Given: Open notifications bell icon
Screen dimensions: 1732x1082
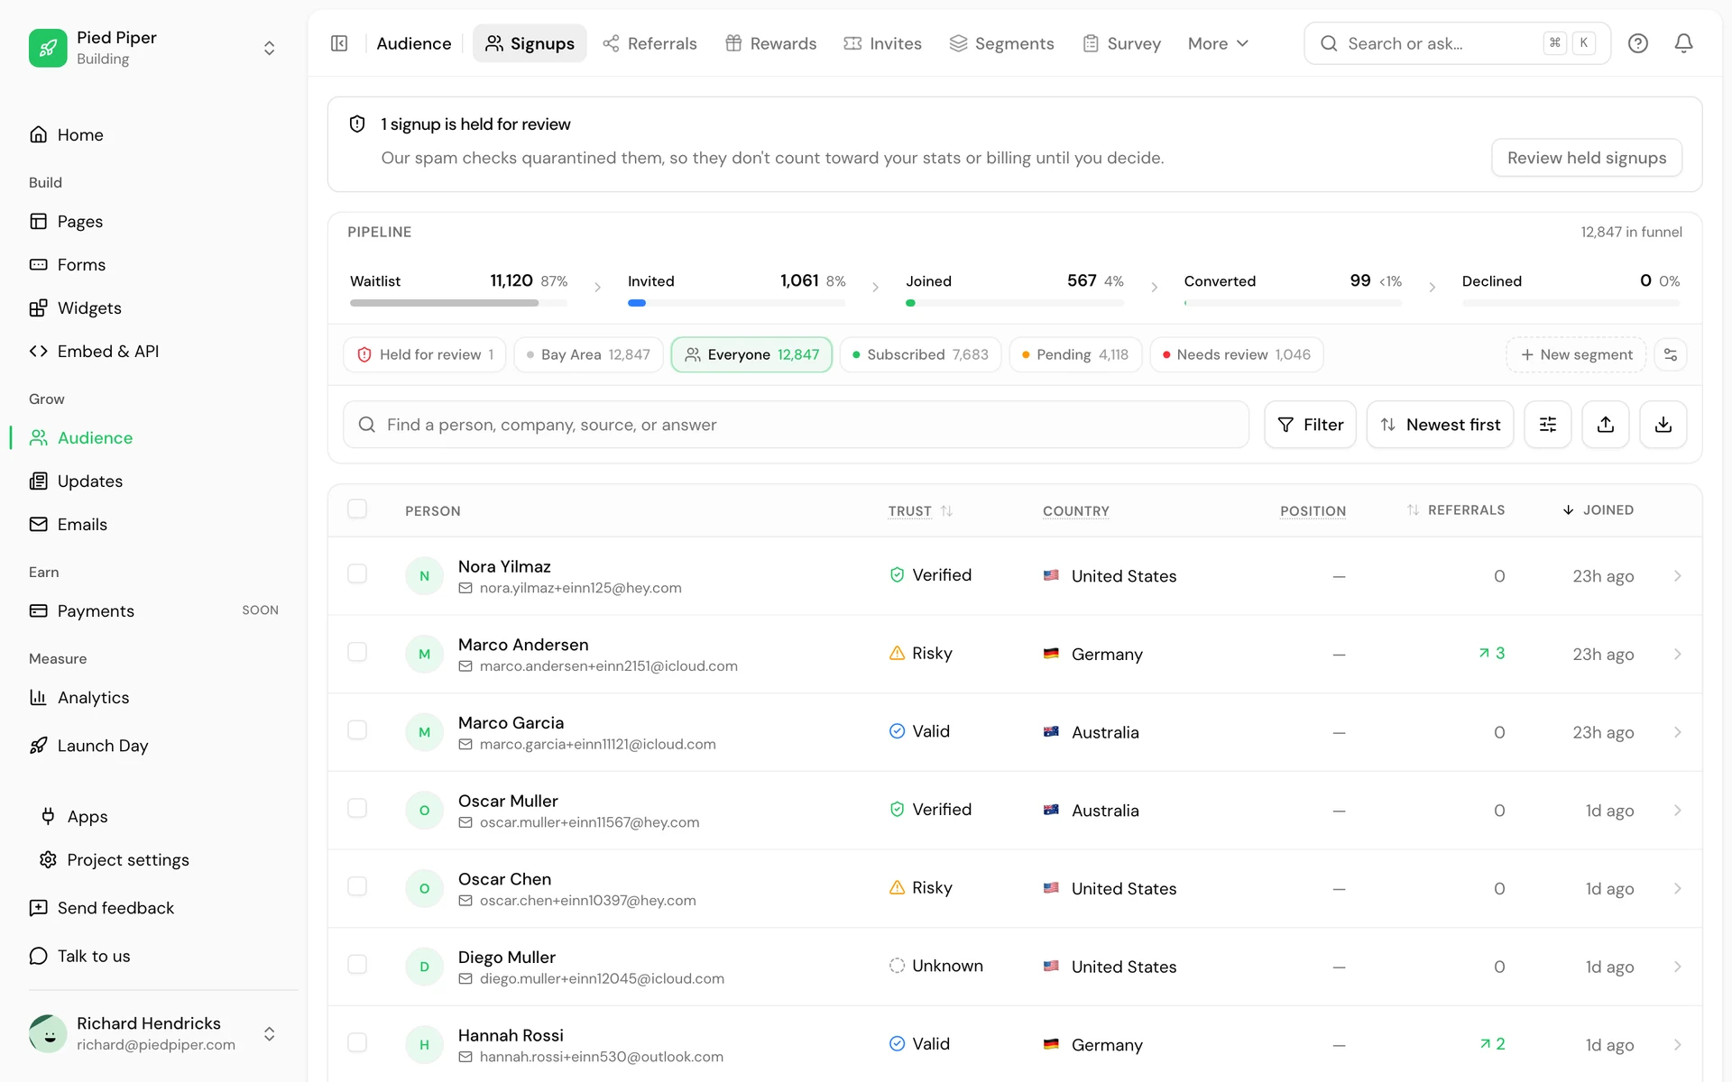Looking at the screenshot, I should pos(1683,43).
